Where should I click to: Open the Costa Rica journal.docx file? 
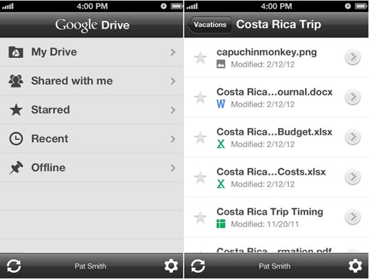[x=274, y=92]
